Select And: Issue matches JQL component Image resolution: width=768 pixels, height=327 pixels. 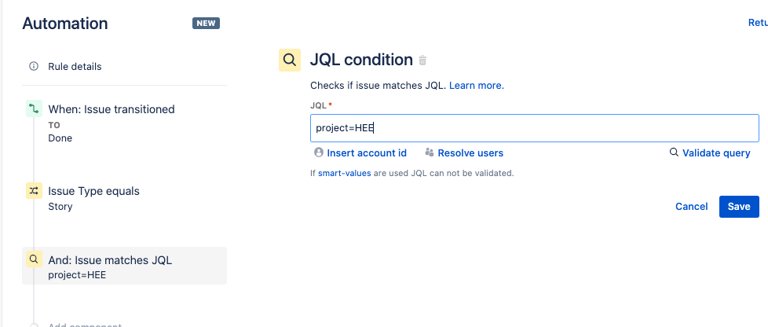pos(124,266)
